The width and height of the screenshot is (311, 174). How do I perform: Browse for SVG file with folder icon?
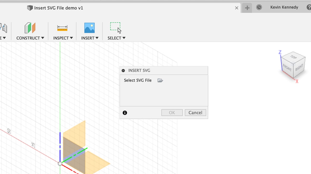click(x=160, y=80)
